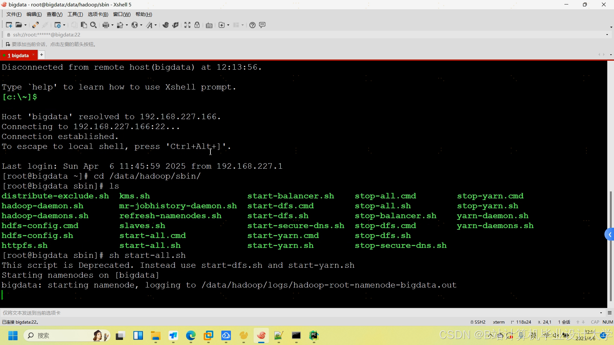Open the Find dialog via magnifier icon
This screenshot has height=345, width=614.
pos(93,25)
